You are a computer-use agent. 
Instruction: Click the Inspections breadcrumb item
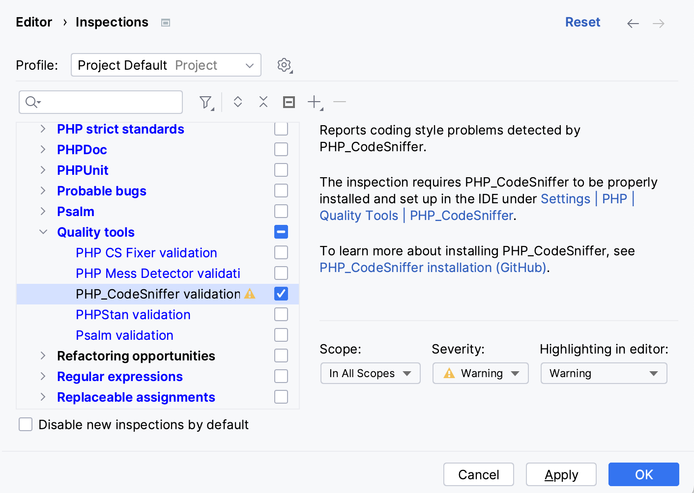[112, 22]
